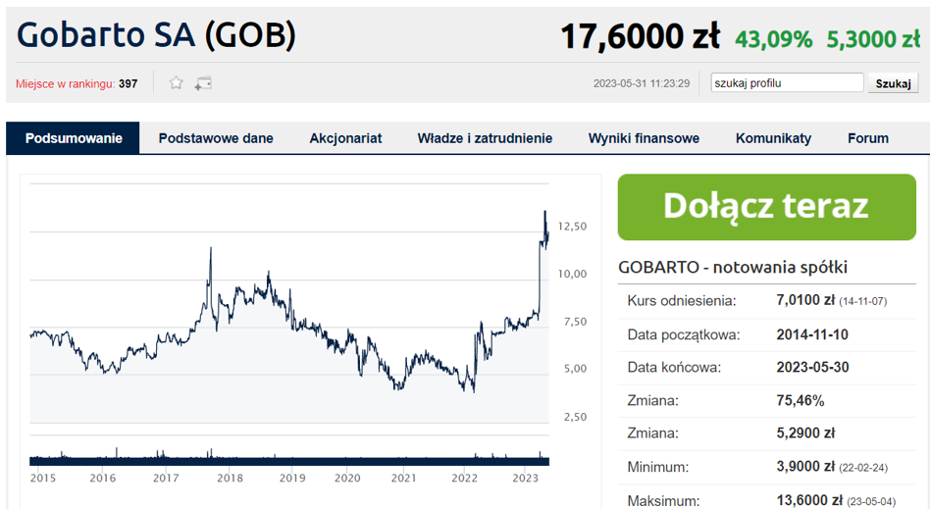Click the 2018 label on chart axis
This screenshot has height=509, width=930.
click(x=230, y=478)
